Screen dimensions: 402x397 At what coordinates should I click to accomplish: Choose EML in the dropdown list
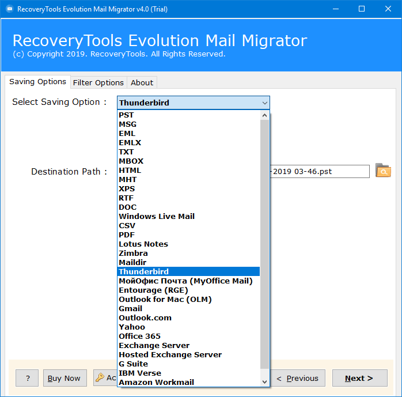click(188, 134)
